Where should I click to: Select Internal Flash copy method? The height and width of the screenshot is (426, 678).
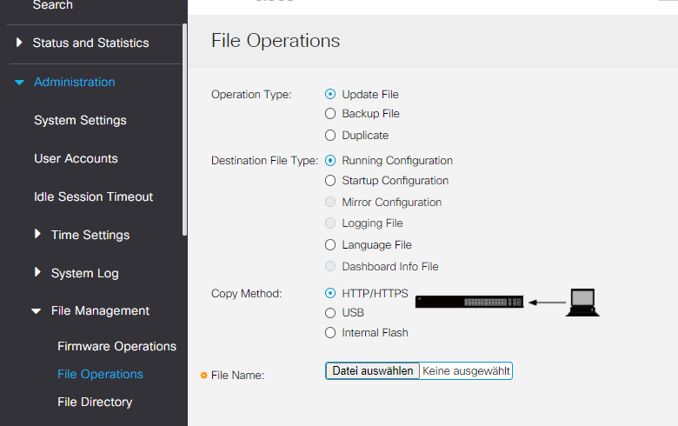(330, 333)
